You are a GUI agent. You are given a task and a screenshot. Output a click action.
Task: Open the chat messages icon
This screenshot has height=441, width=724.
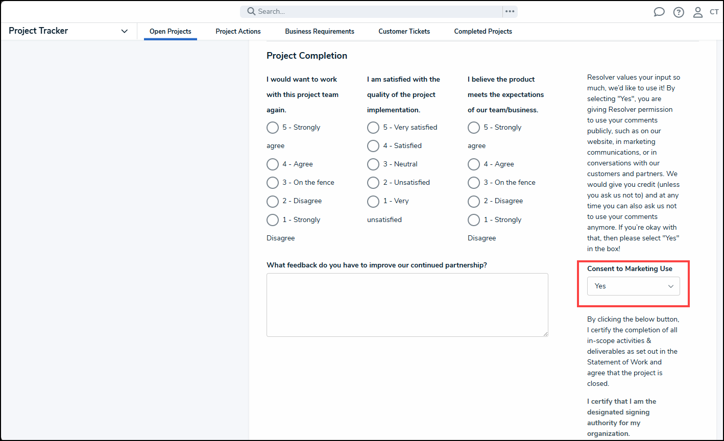(x=659, y=12)
